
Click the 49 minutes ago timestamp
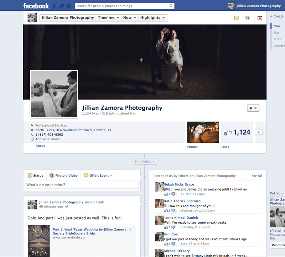pyautogui.click(x=51, y=207)
